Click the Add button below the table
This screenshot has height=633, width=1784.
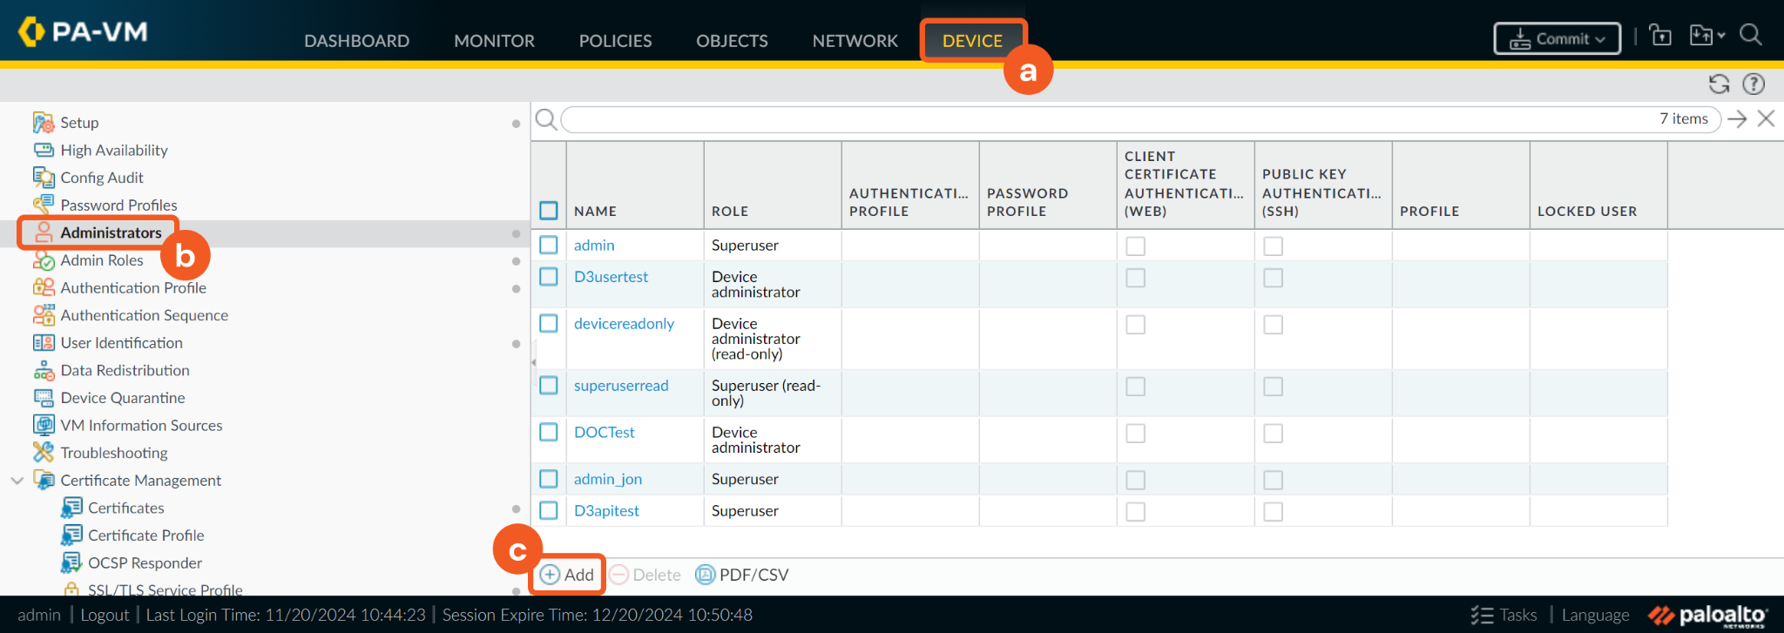(567, 575)
